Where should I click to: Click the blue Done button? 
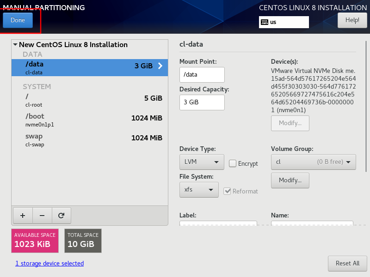18,20
